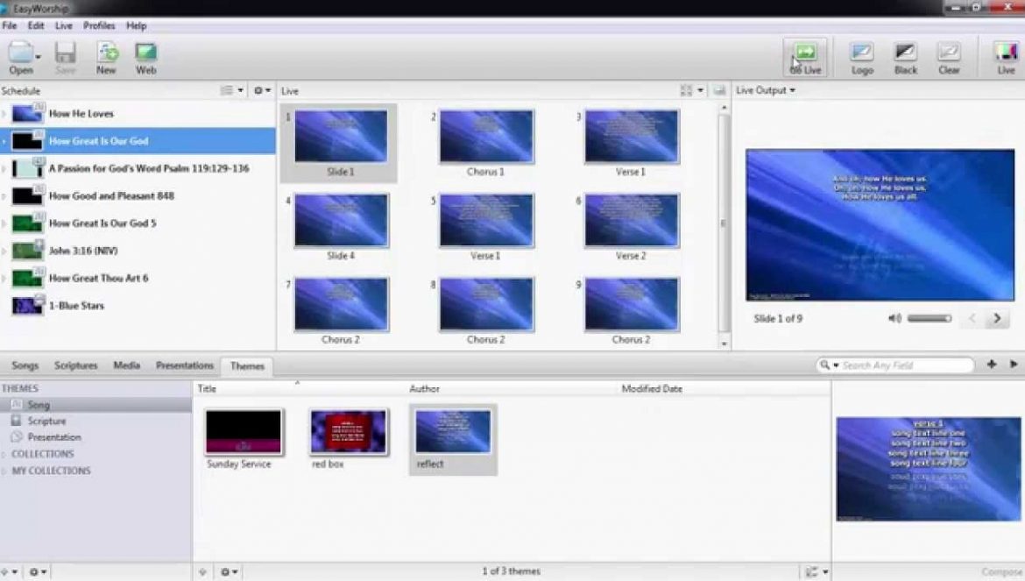Click the next slide arrow
Image resolution: width=1025 pixels, height=581 pixels.
(996, 319)
